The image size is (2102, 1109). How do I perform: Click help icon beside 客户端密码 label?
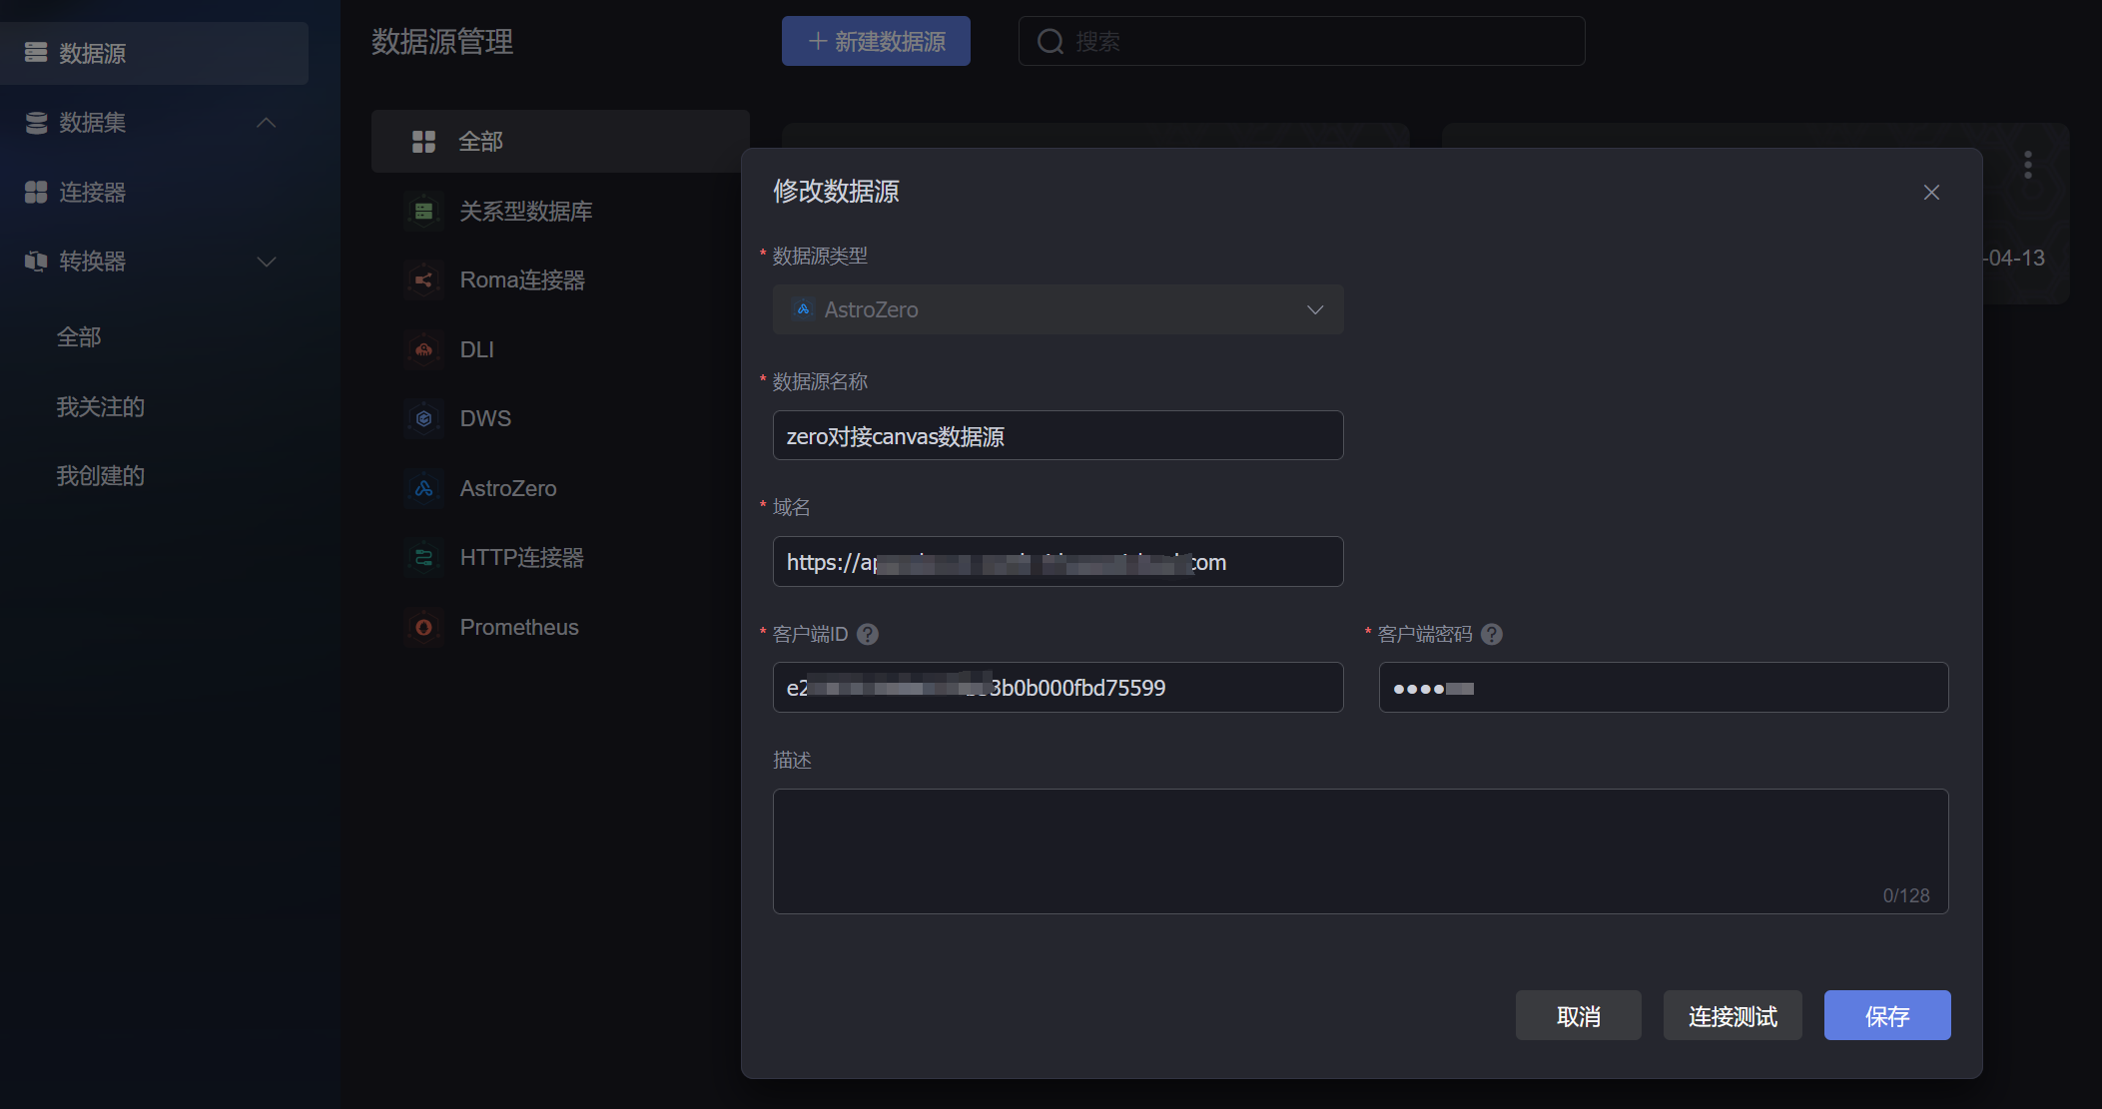coord(1492,635)
